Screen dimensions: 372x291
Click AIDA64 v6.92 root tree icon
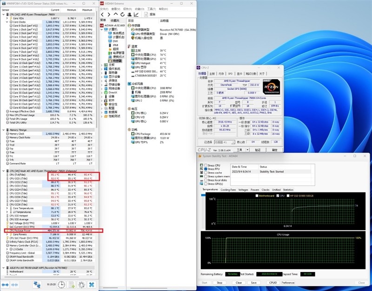[x=102, y=26]
